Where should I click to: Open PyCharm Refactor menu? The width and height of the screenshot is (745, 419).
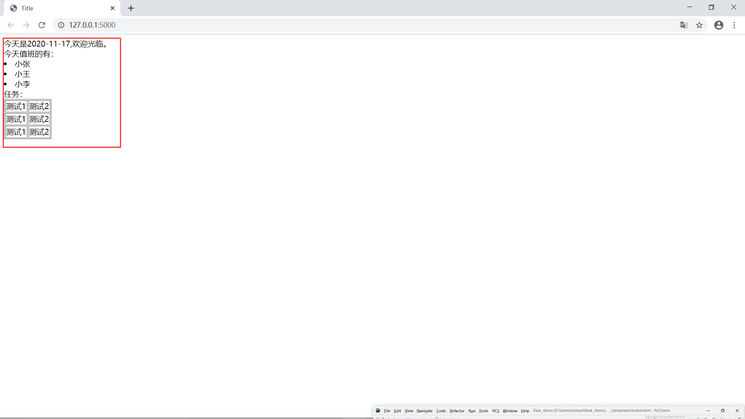coord(457,411)
